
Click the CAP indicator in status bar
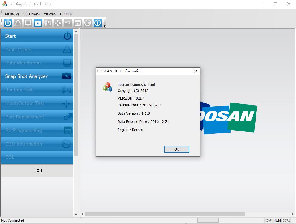pyautogui.click(x=269, y=220)
